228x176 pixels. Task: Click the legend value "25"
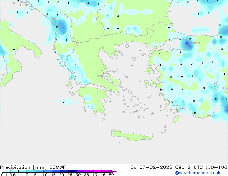click(x=70, y=175)
